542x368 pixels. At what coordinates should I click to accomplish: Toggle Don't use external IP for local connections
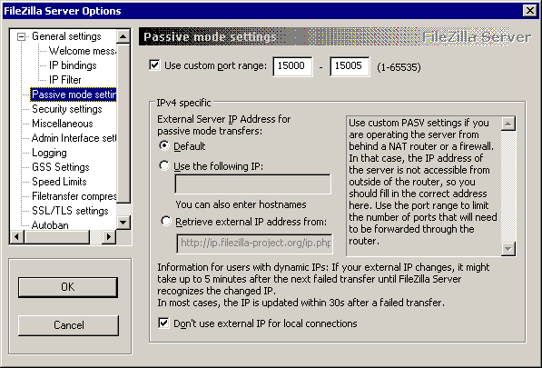163,323
